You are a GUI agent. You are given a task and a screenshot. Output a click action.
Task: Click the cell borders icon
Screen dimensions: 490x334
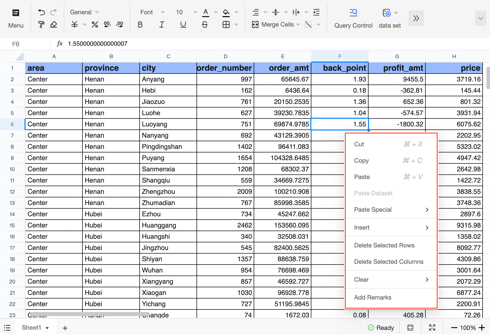click(226, 25)
